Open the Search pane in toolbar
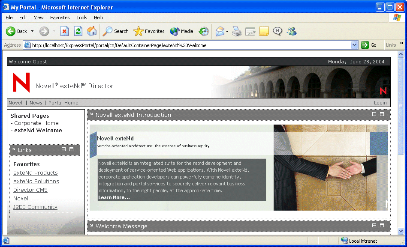This screenshot has width=407, height=247. pos(115,31)
